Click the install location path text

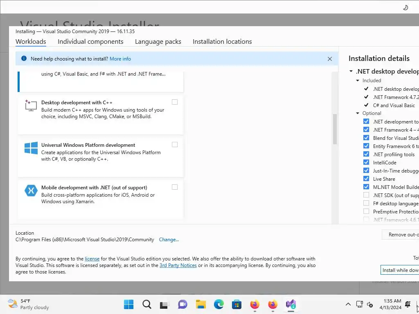click(x=85, y=240)
